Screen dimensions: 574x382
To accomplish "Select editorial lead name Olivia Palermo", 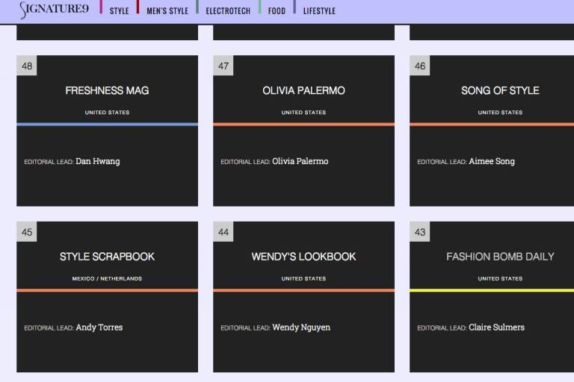I will (x=300, y=161).
